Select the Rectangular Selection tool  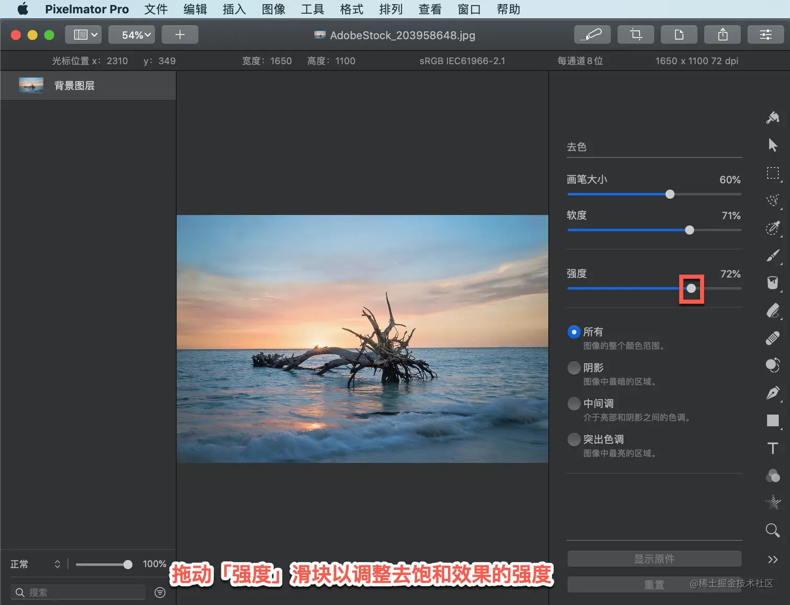(x=773, y=173)
